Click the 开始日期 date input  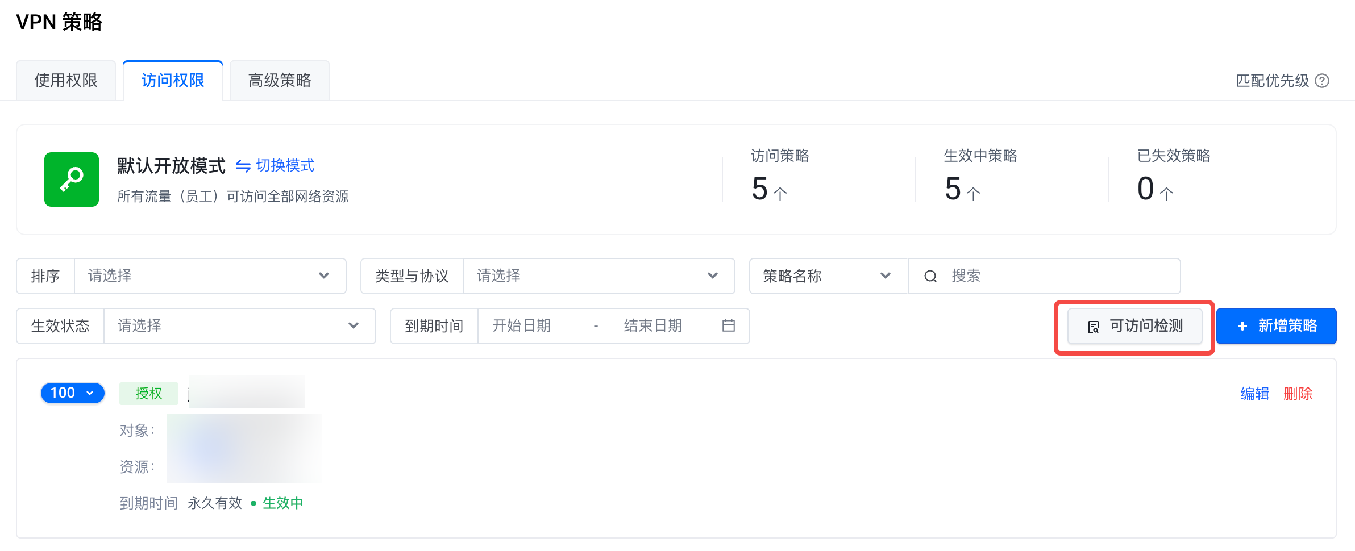point(522,325)
